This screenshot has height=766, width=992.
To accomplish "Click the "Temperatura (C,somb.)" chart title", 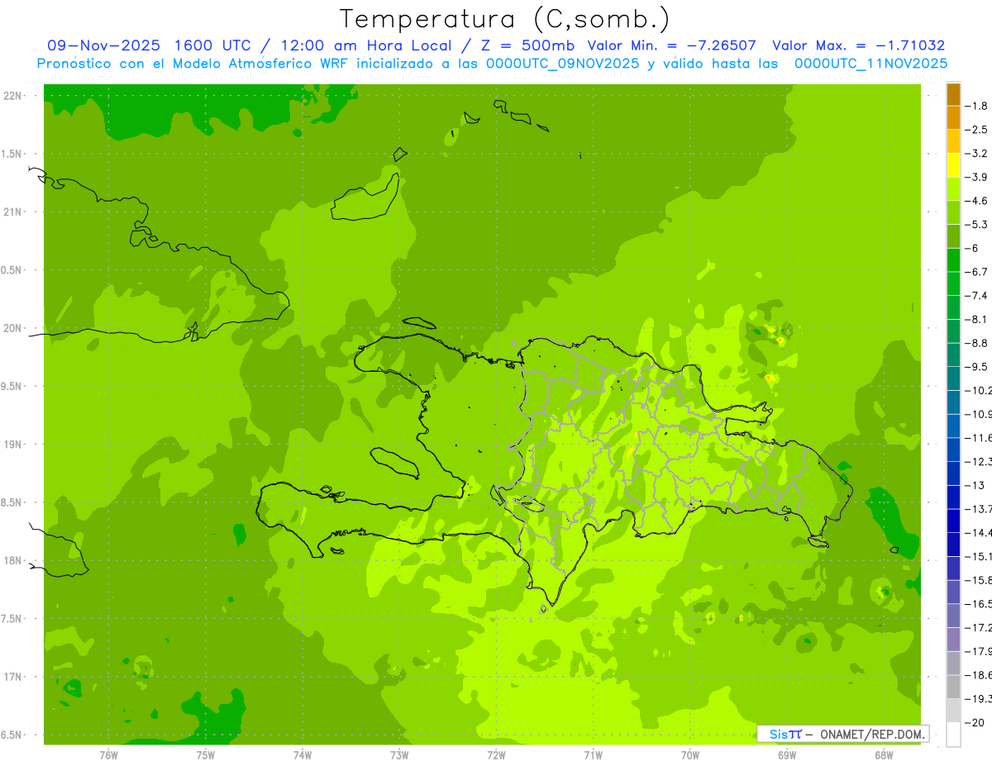I will [505, 19].
